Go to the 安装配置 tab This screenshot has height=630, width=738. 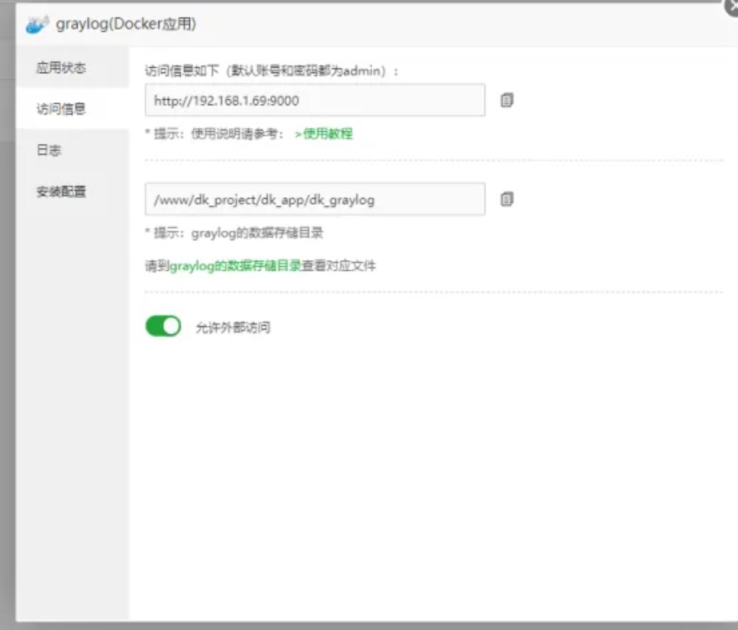(x=61, y=191)
